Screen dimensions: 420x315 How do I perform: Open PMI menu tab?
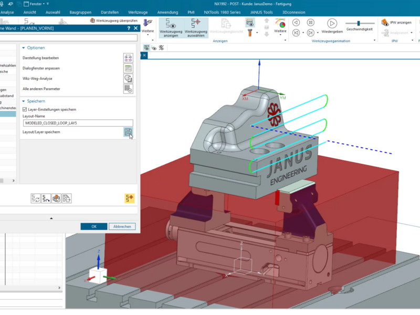[191, 12]
